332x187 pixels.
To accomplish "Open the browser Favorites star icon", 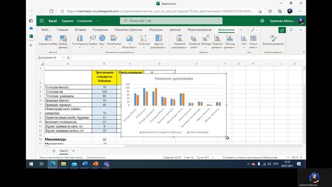I will [270, 11].
